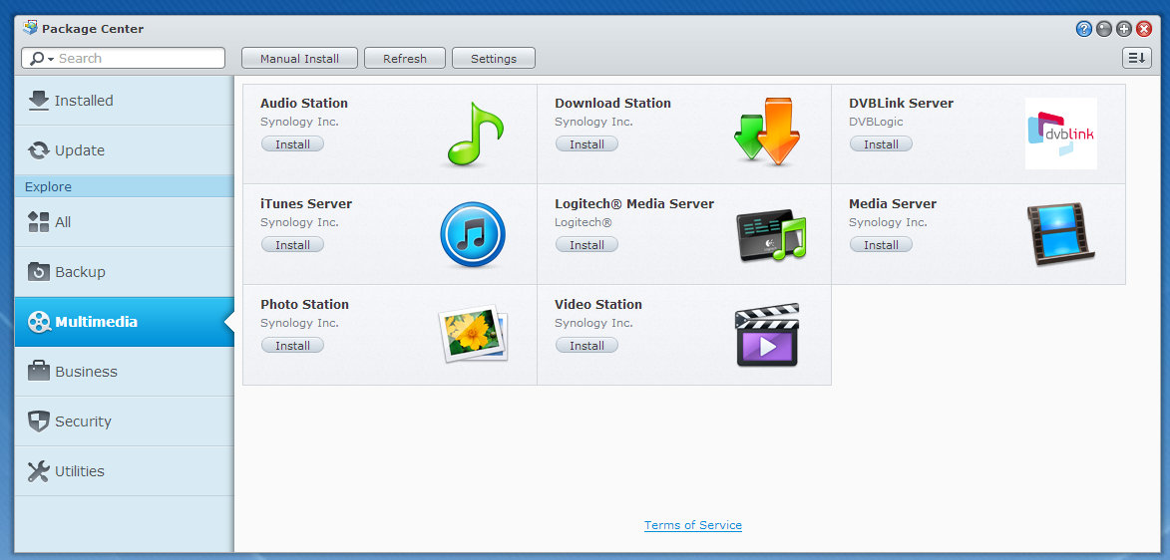Click the Update circular arrows icon
This screenshot has width=1170, height=560.
[x=39, y=149]
